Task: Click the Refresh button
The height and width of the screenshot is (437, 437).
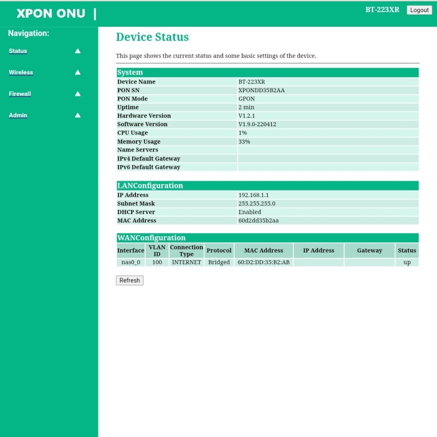Action: click(129, 280)
